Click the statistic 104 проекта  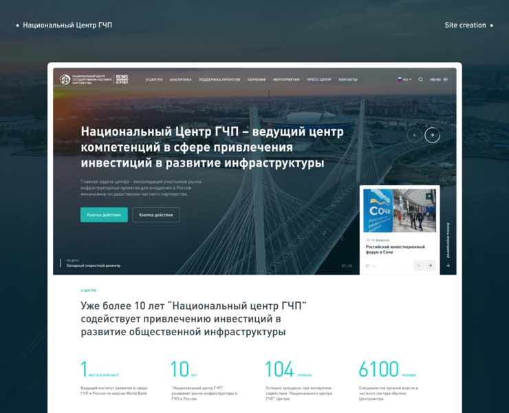(288, 370)
